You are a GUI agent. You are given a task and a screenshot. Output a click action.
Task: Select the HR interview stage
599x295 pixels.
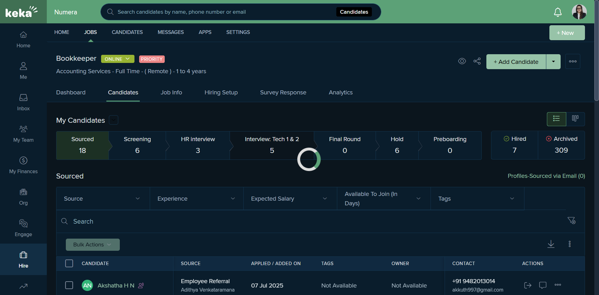198,145
